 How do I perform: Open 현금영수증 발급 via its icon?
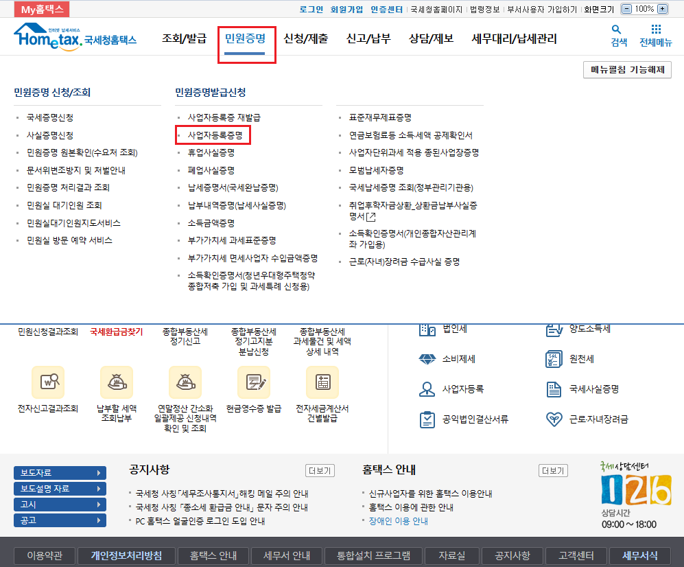click(x=254, y=383)
